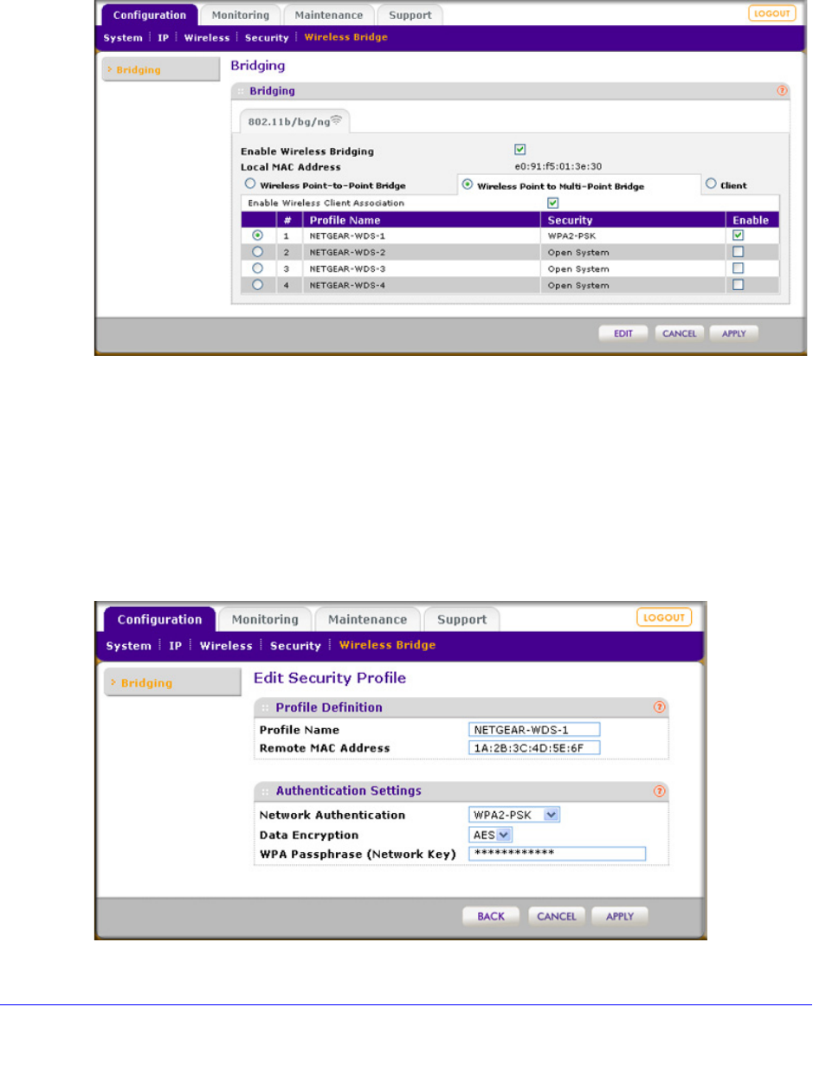Open the System submenu in the Bridging window

coord(122,38)
